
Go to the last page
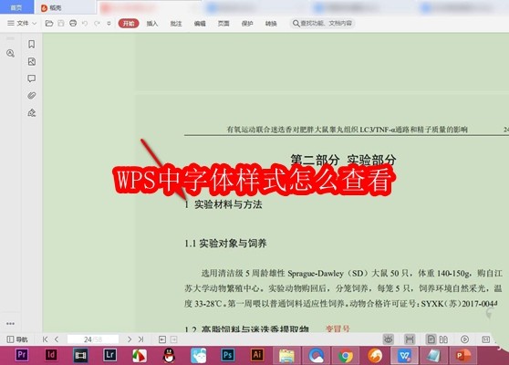click(x=140, y=339)
